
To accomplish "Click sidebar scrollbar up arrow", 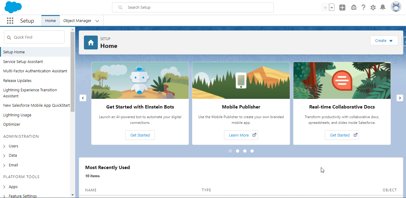I will pos(72,29).
